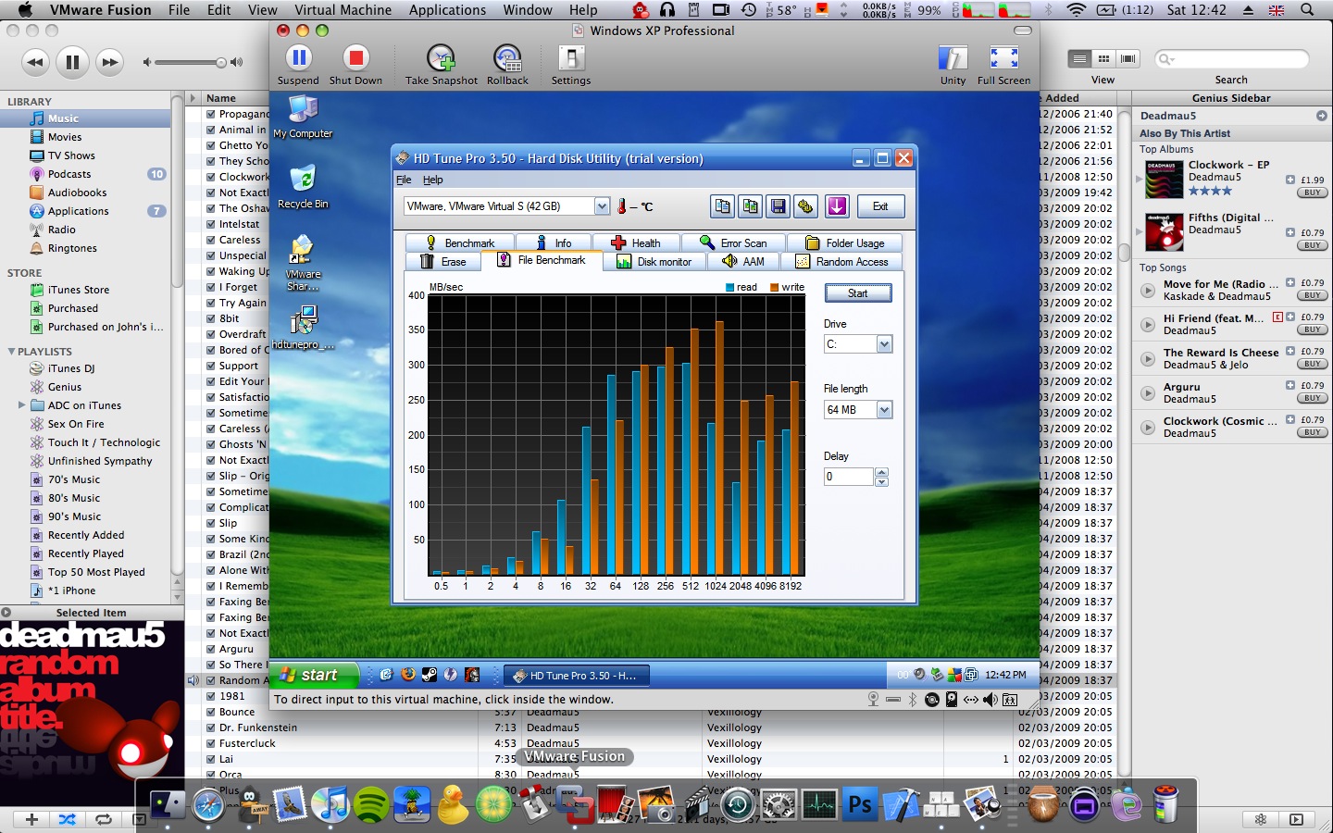
Task: Switch to the Disk monitor tab
Action: pyautogui.click(x=655, y=262)
